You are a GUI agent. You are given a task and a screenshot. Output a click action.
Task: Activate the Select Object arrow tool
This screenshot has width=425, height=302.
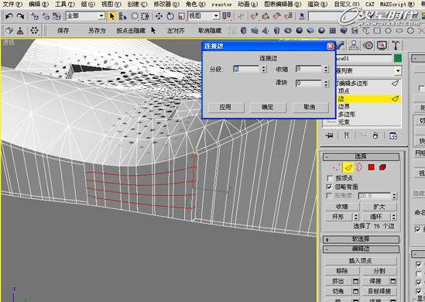111,16
